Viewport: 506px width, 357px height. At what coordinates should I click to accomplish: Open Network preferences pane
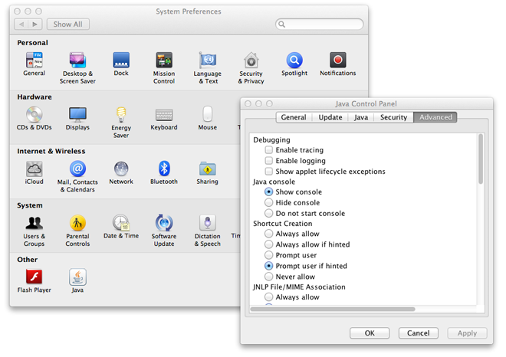[121, 172]
